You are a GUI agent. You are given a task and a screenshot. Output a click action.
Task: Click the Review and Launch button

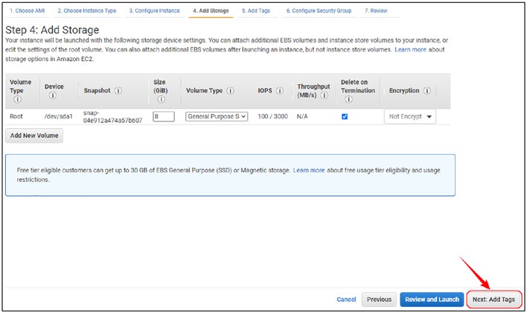[432, 300]
